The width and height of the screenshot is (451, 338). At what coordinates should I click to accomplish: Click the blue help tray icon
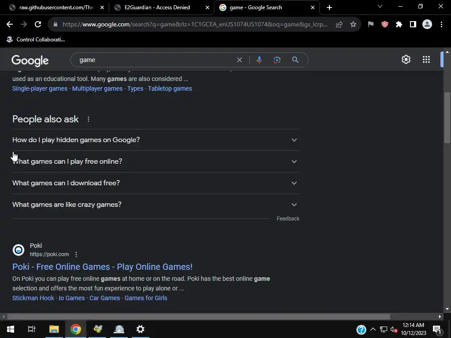361,329
